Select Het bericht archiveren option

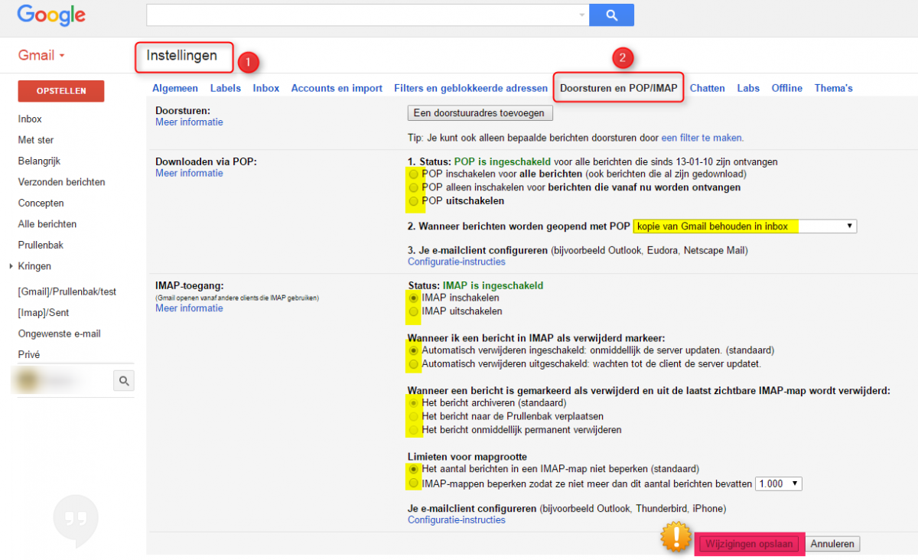point(414,402)
